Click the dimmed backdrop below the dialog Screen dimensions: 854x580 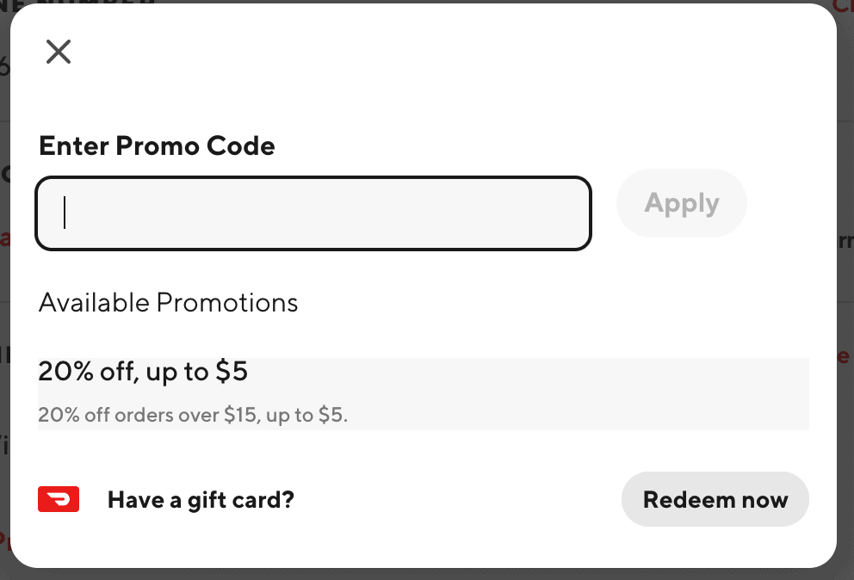[427, 575]
